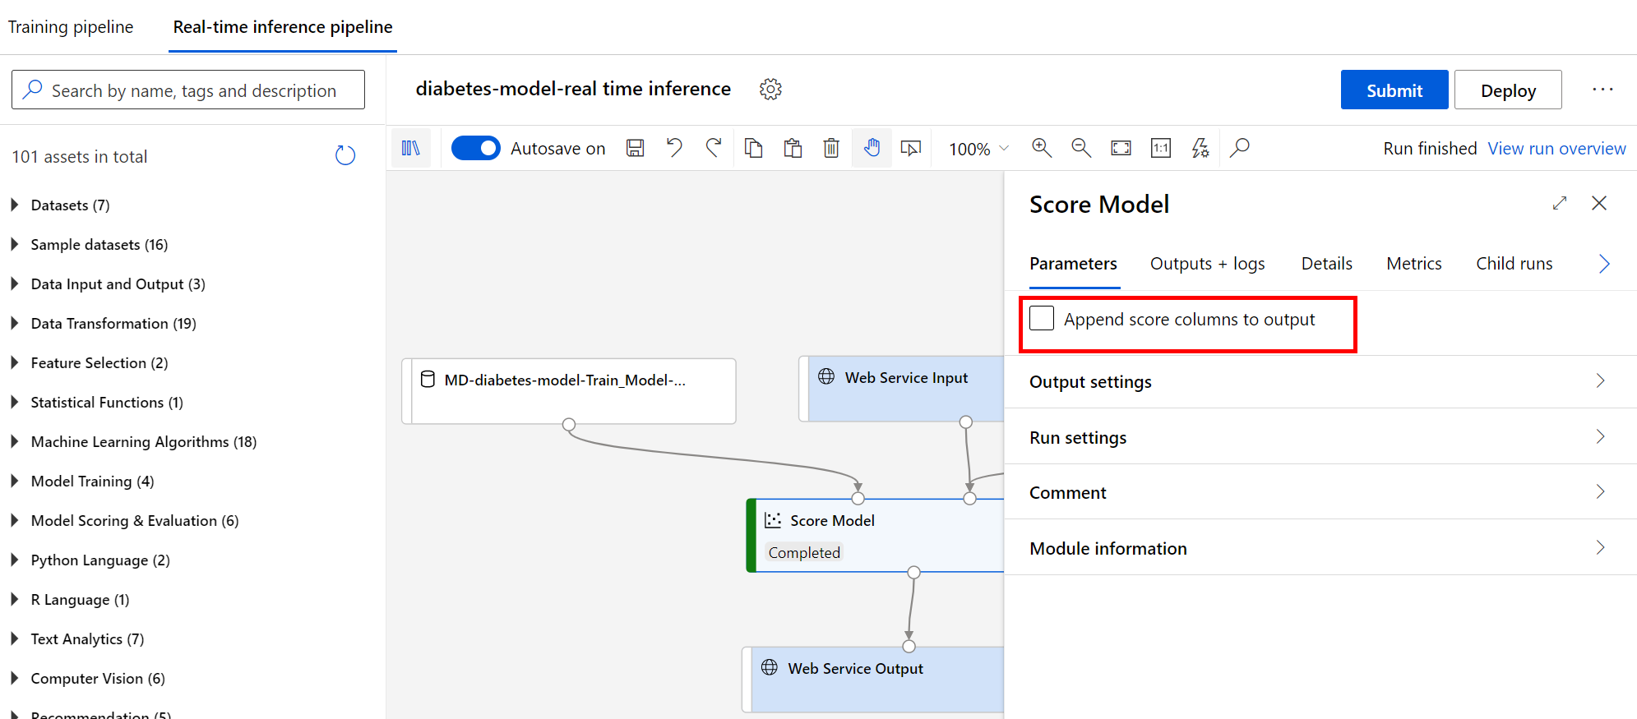Viewport: 1637px width, 719px height.
Task: Toggle the asset library panel icon
Action: [410, 148]
